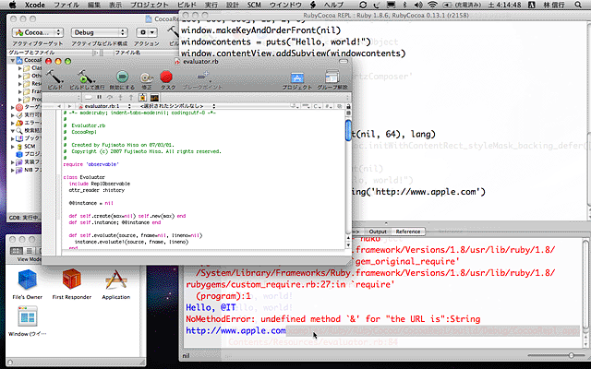
Task: Click the Groups & Files column header
Action: [x=49, y=53]
